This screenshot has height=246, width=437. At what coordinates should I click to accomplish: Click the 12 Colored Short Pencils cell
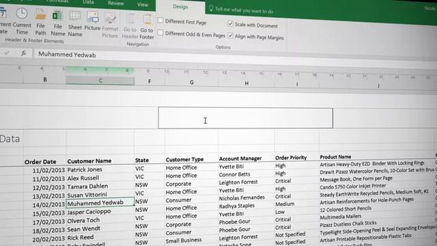pos(346,209)
